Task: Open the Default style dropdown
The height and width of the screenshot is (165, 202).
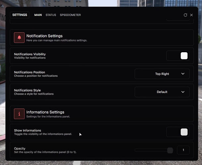Action: 162,92
